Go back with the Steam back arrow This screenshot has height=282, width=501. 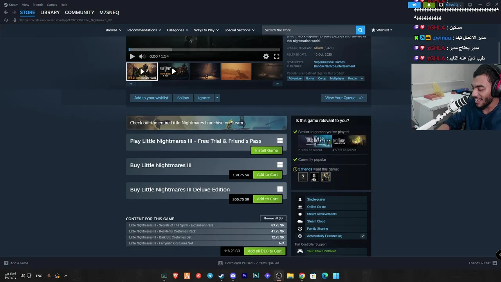(6, 12)
